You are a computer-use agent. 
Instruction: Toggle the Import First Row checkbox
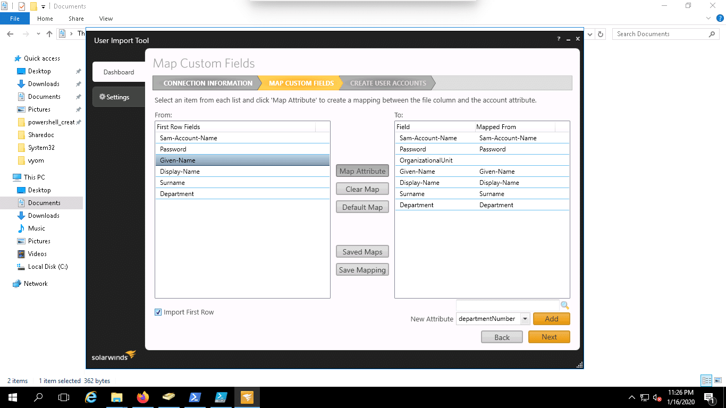tap(158, 312)
